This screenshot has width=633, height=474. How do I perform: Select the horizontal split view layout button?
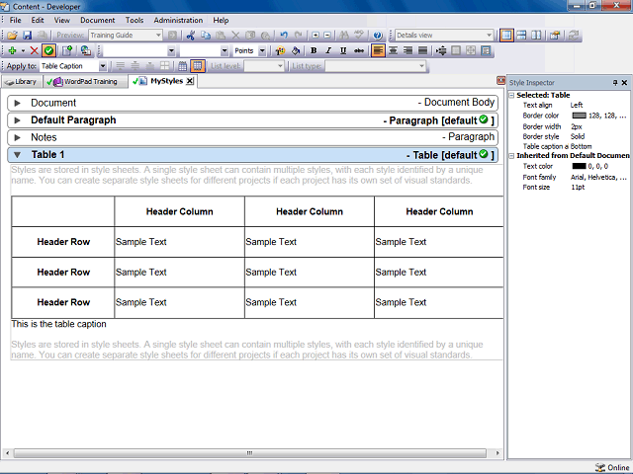pos(521,36)
